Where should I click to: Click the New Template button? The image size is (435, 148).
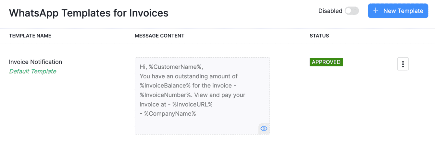[x=398, y=11]
